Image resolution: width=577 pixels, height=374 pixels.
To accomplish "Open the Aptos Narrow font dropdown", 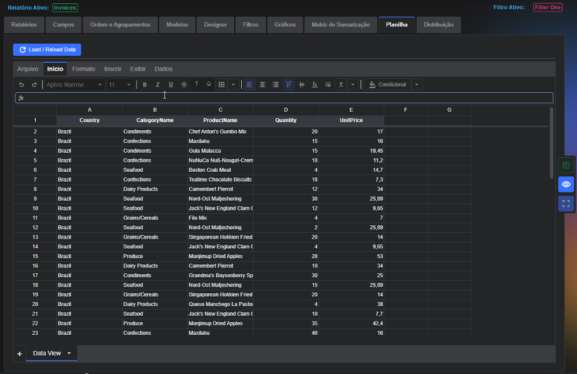I will [74, 85].
